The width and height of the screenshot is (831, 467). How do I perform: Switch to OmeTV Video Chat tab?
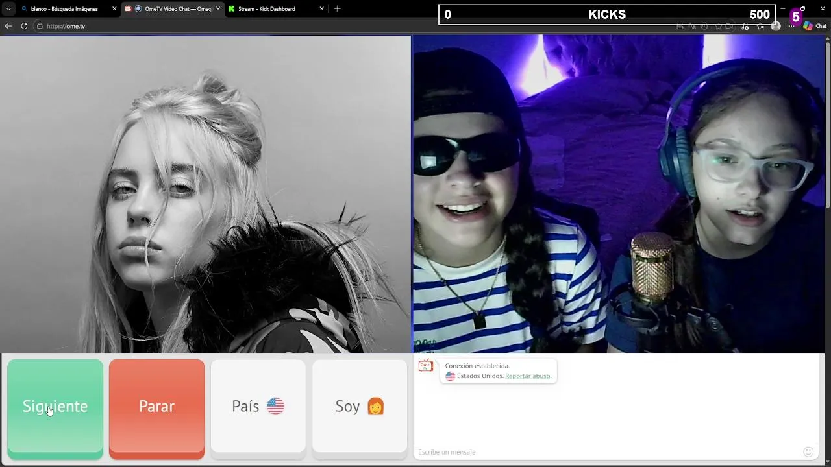[x=173, y=9]
